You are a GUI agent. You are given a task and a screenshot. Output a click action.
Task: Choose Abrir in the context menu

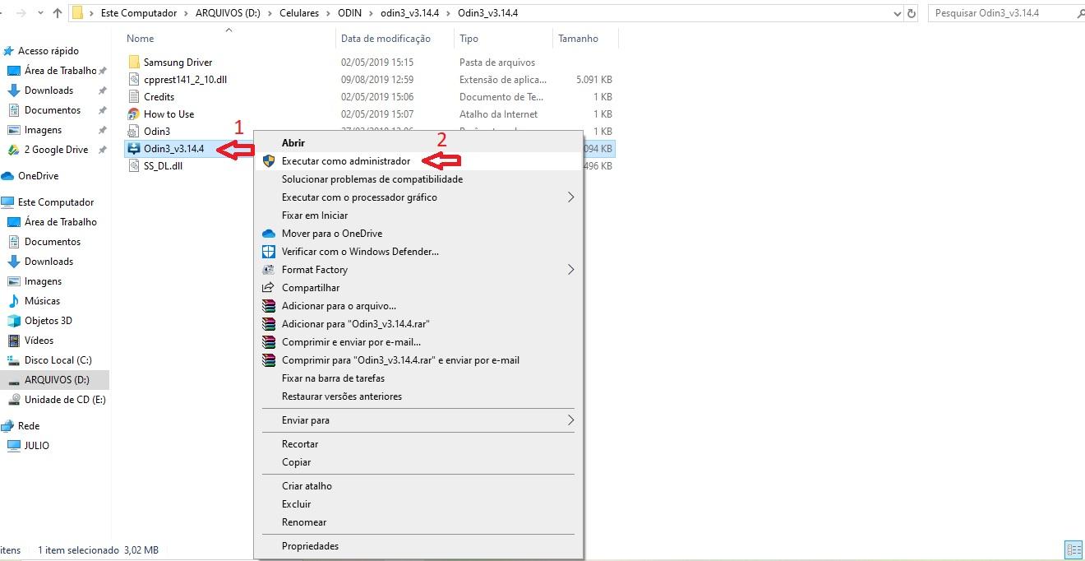(x=418, y=143)
